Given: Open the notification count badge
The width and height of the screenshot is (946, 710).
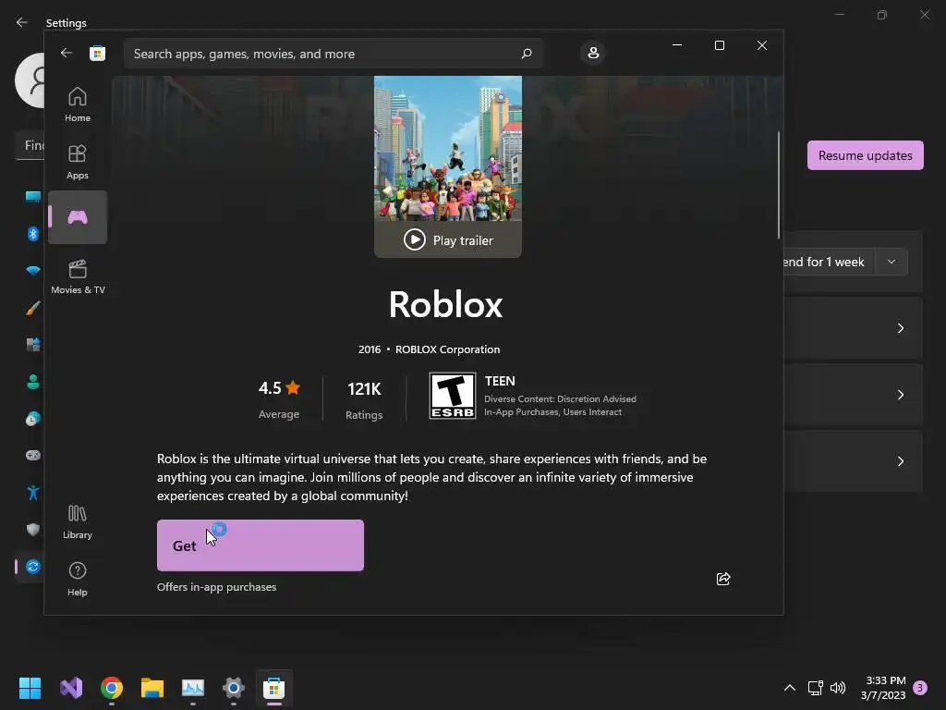Looking at the screenshot, I should tap(921, 688).
